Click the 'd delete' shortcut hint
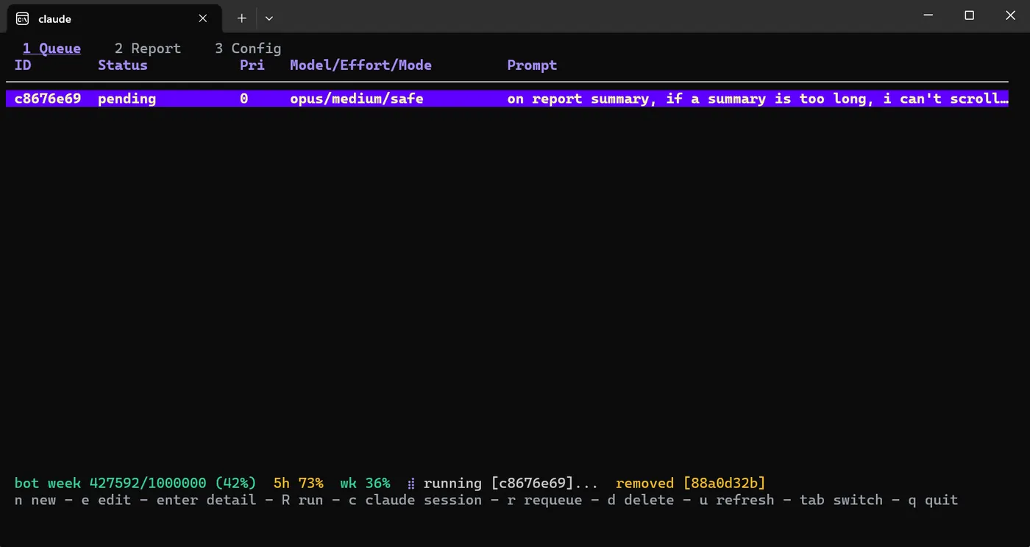This screenshot has height=547, width=1030. coord(639,500)
